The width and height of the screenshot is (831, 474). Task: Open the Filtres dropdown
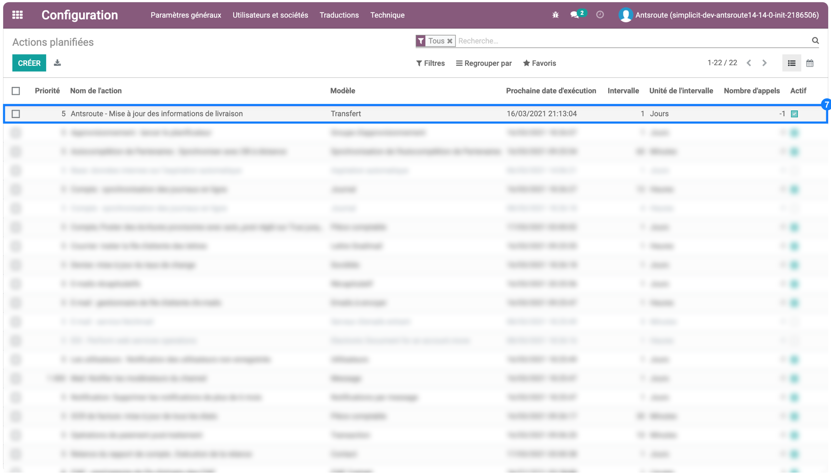click(431, 63)
